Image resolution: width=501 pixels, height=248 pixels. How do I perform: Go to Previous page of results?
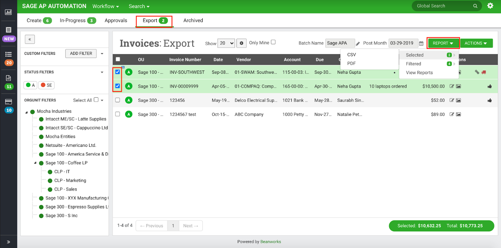point(152,226)
